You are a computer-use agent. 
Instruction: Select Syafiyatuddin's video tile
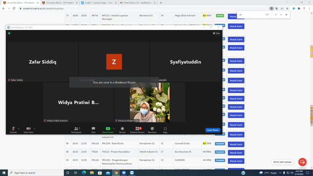click(x=186, y=62)
